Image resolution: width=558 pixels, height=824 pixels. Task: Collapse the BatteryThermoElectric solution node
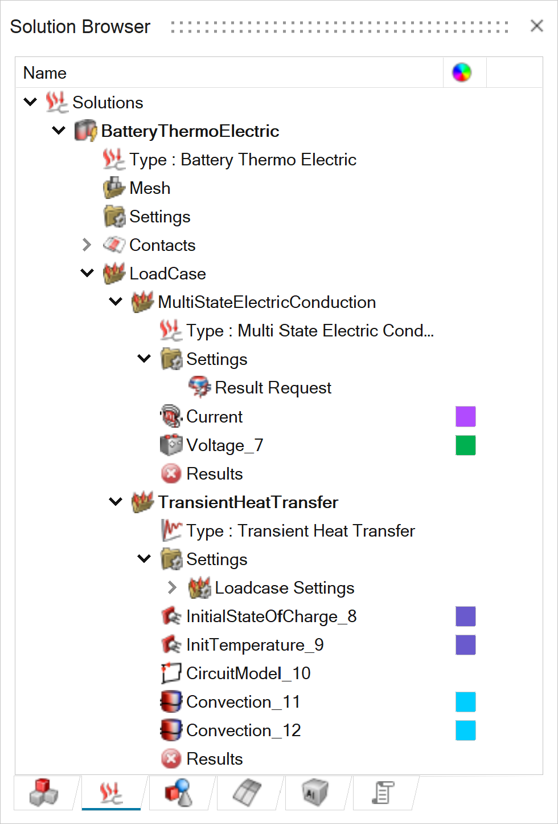click(x=59, y=131)
